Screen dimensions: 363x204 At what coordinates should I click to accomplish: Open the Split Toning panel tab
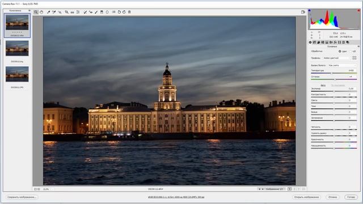[x=327, y=42]
